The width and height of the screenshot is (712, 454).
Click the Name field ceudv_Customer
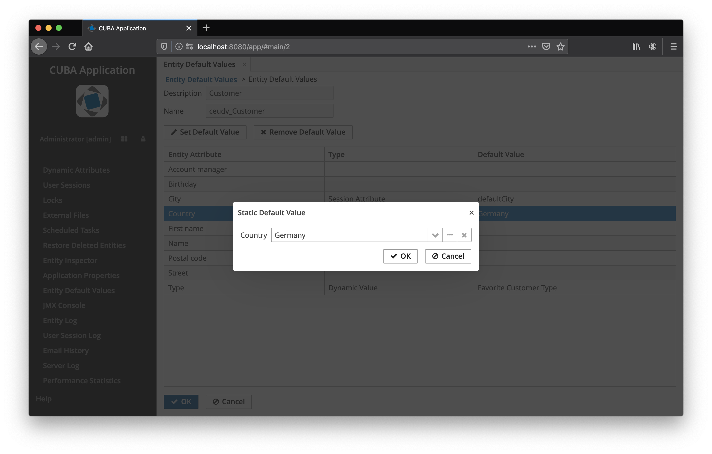click(x=269, y=111)
